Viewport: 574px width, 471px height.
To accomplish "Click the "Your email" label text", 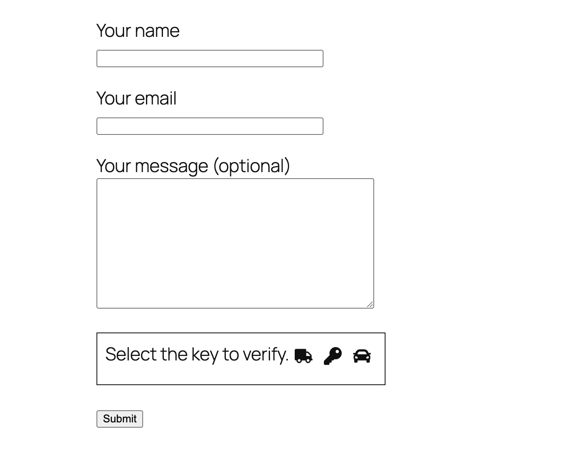I will click(x=136, y=99).
